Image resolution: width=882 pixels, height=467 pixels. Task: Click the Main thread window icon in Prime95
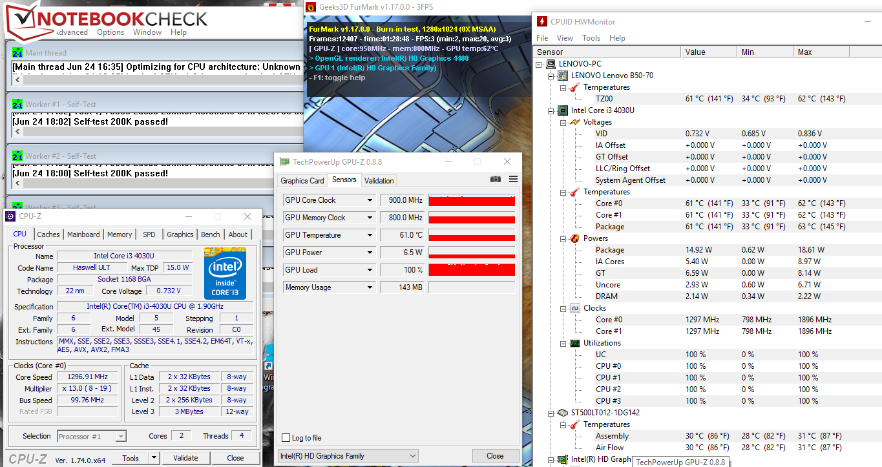17,53
